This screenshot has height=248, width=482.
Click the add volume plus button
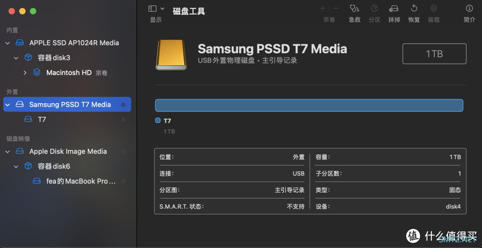[323, 8]
